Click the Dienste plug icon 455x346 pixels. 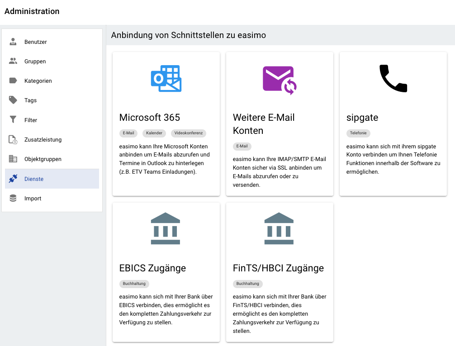(13, 179)
